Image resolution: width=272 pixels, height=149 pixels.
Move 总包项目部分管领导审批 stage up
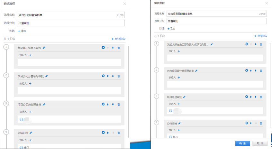[251, 70]
